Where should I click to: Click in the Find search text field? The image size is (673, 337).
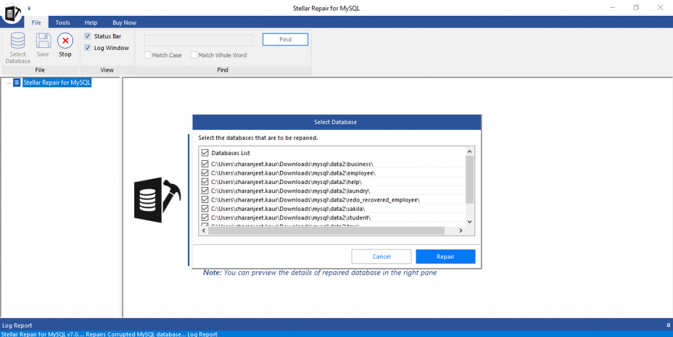pyautogui.click(x=198, y=40)
